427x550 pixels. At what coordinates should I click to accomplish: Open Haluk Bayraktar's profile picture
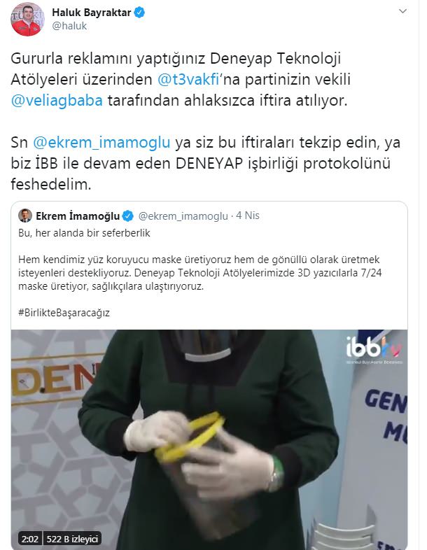pos(28,19)
